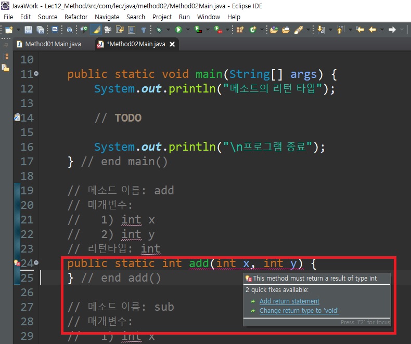Open the Source menu
Viewport: 411px width, 344px height.
[48, 17]
